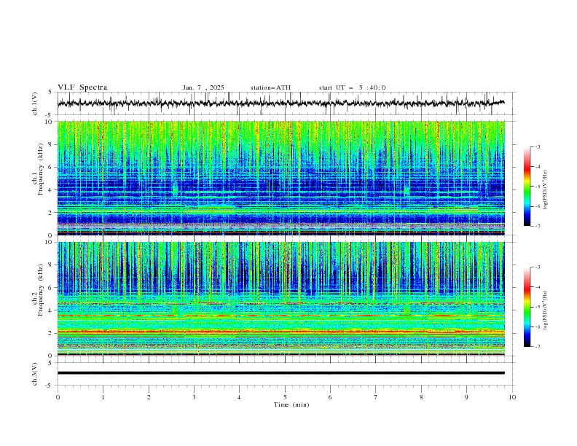577x446 pixels.
Task: Select the log(PSD) label beside ch.1 color bar
Action: 546,190
